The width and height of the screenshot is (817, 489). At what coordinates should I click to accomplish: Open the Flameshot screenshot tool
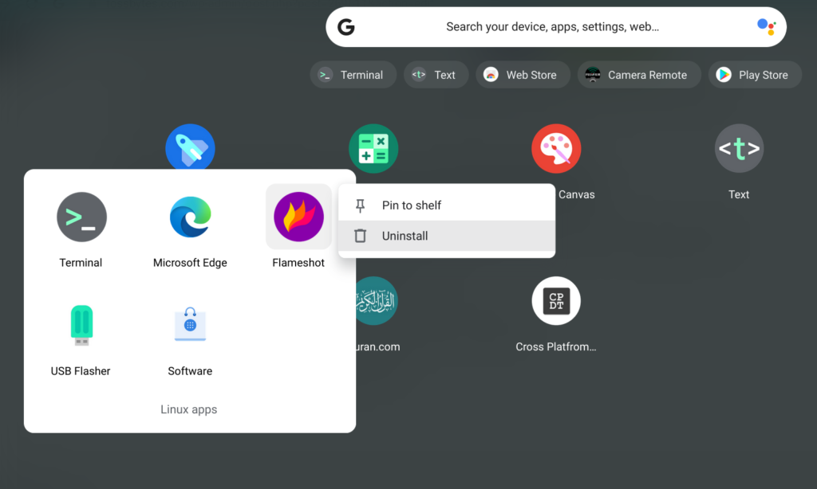(x=298, y=217)
